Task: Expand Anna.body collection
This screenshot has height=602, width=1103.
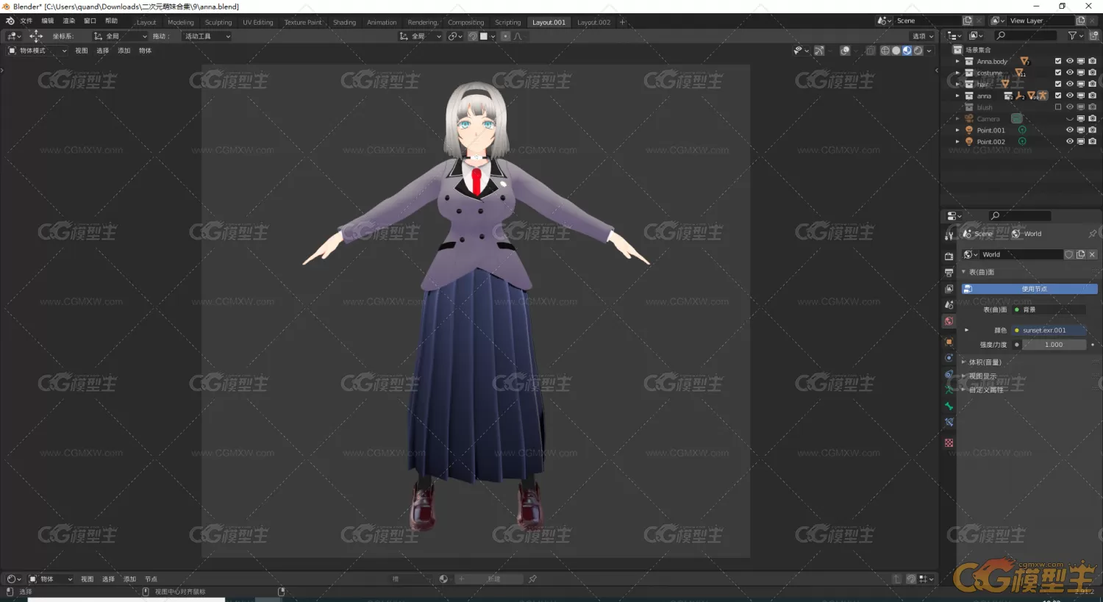Action: [957, 61]
